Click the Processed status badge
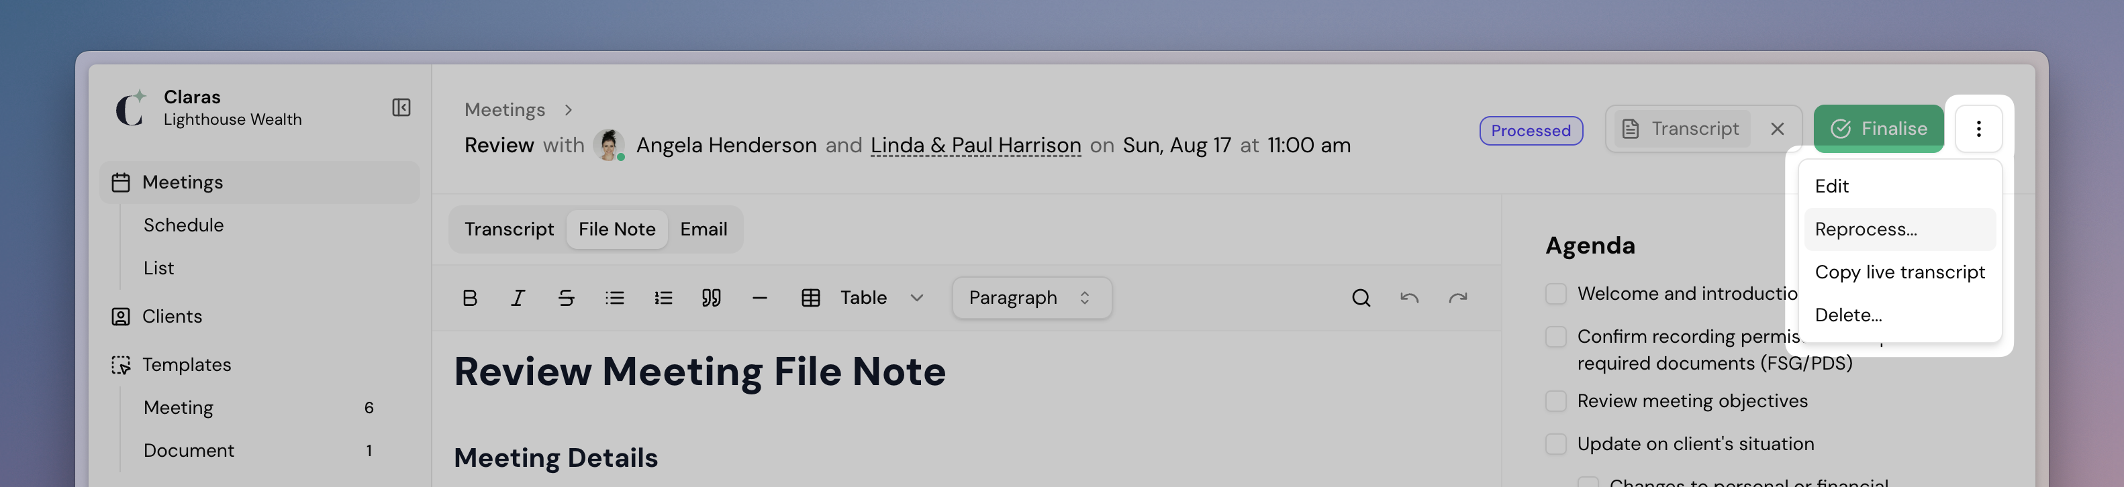The height and width of the screenshot is (487, 2124). [1531, 131]
